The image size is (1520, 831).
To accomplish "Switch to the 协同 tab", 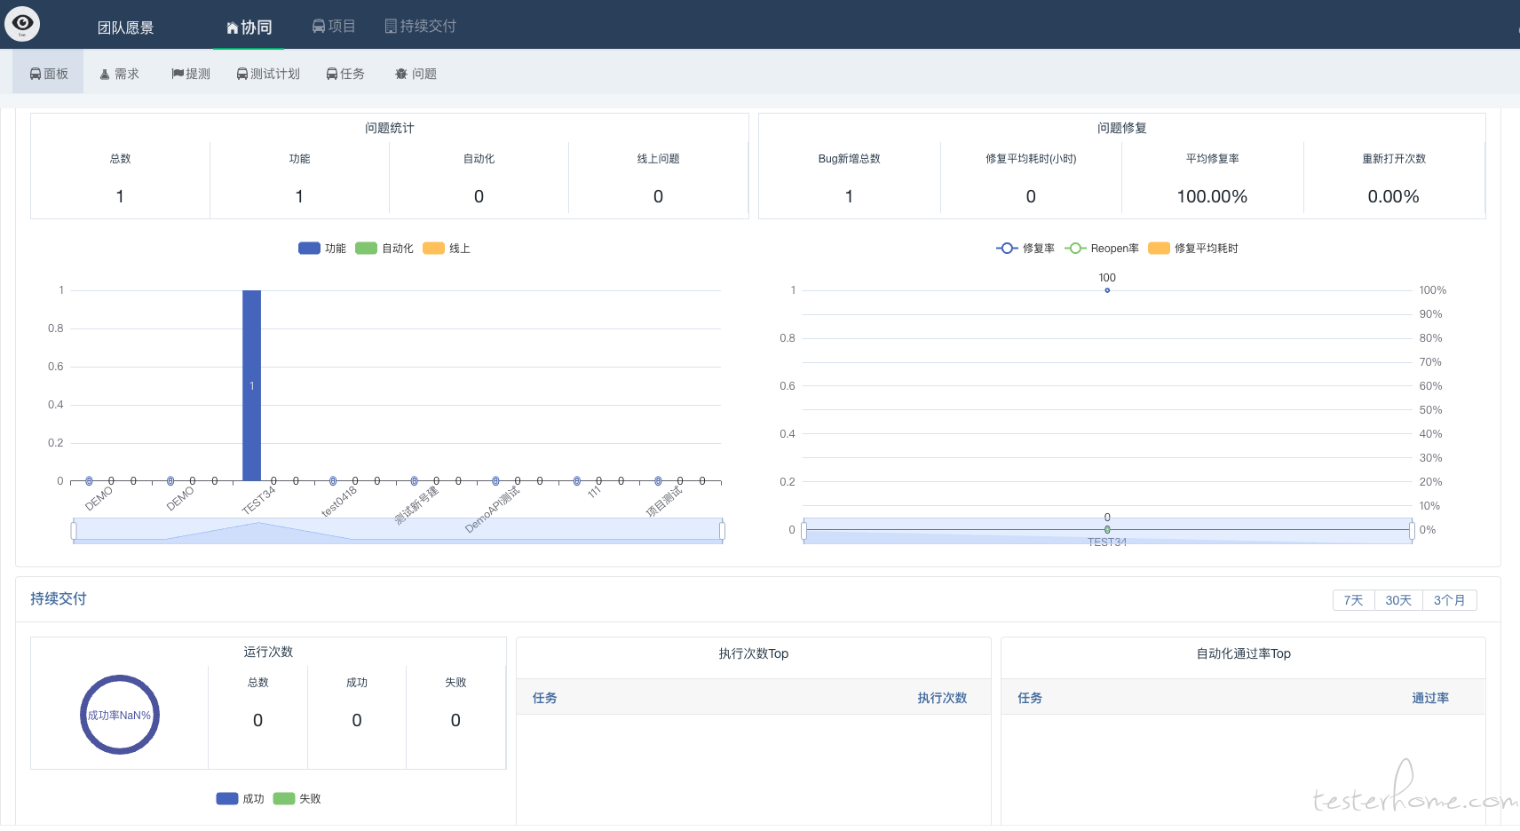I will tap(249, 28).
